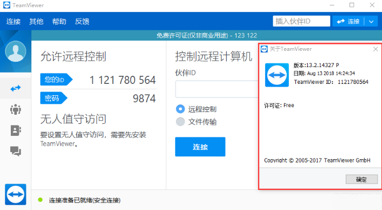The image size is (382, 210).
Task: Maximize the TeamViewer window
Action: (352, 5)
